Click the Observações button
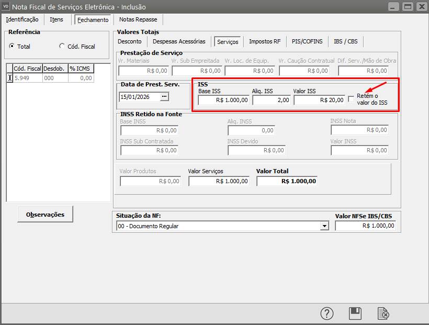 click(45, 214)
